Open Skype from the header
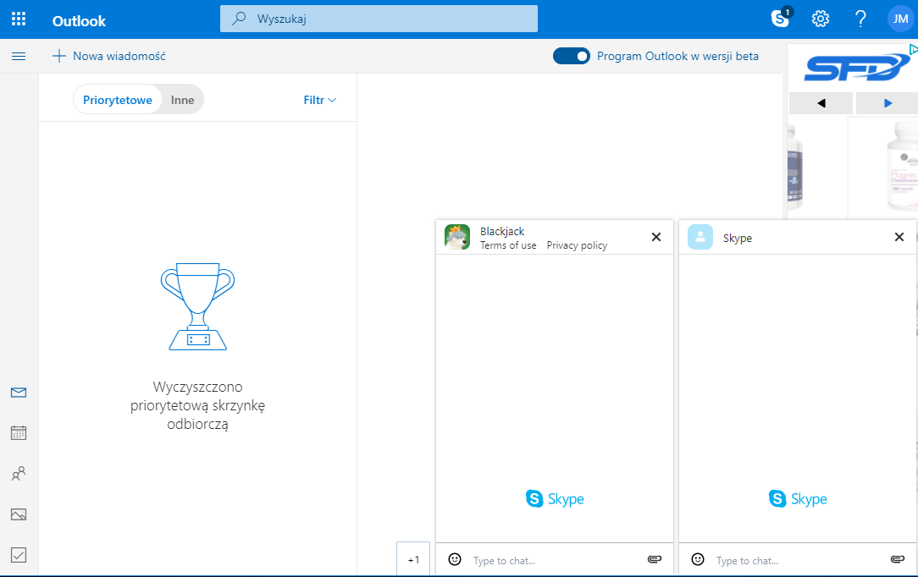This screenshot has height=577, width=918. [781, 18]
